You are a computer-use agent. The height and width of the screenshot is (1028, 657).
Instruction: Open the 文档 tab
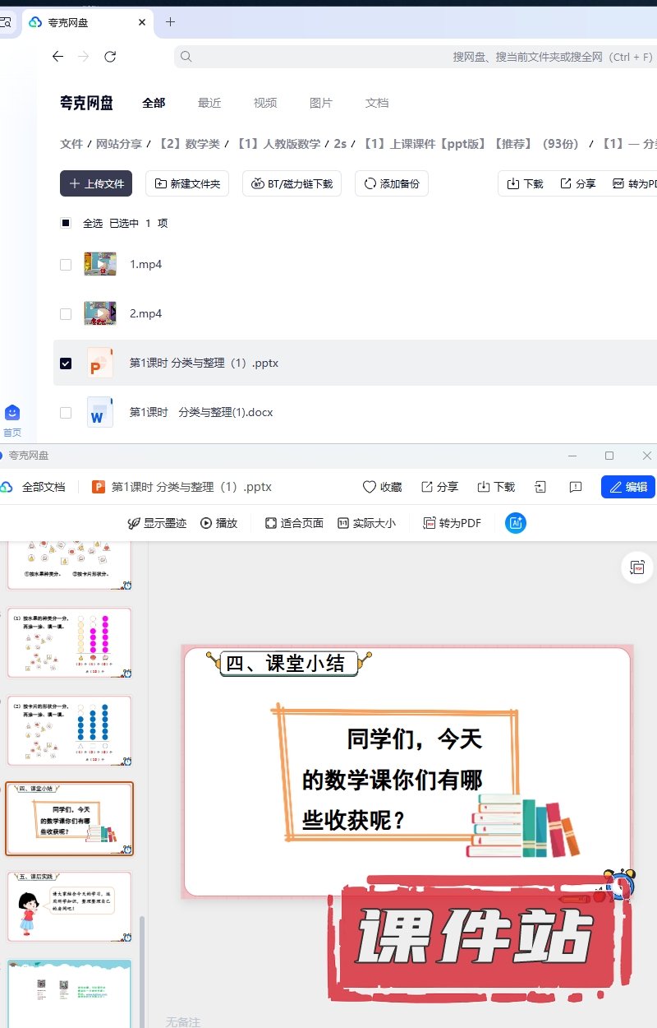pos(377,103)
